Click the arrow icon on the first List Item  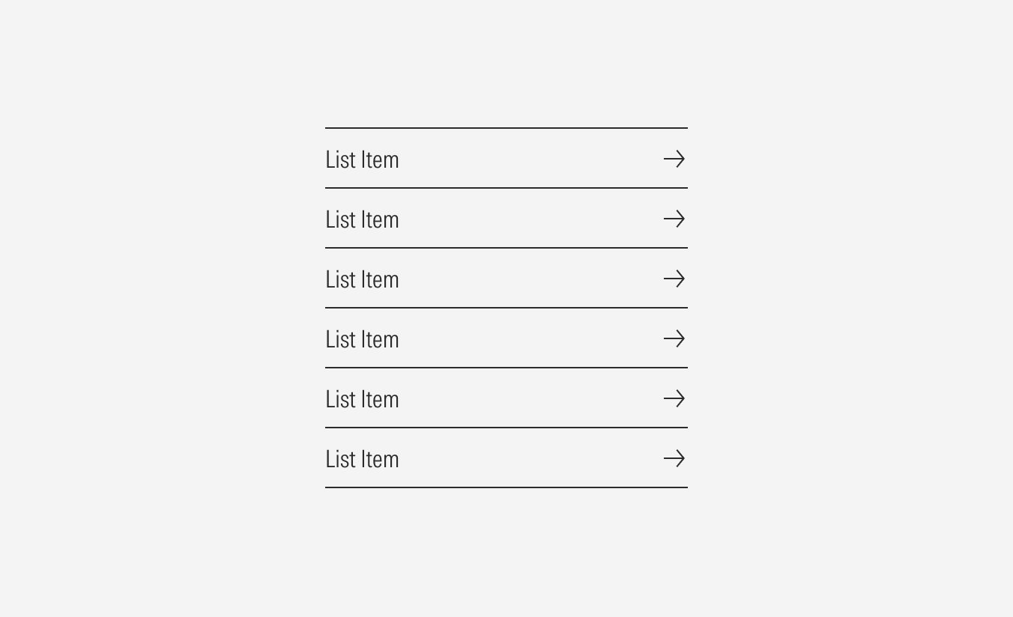tap(674, 159)
